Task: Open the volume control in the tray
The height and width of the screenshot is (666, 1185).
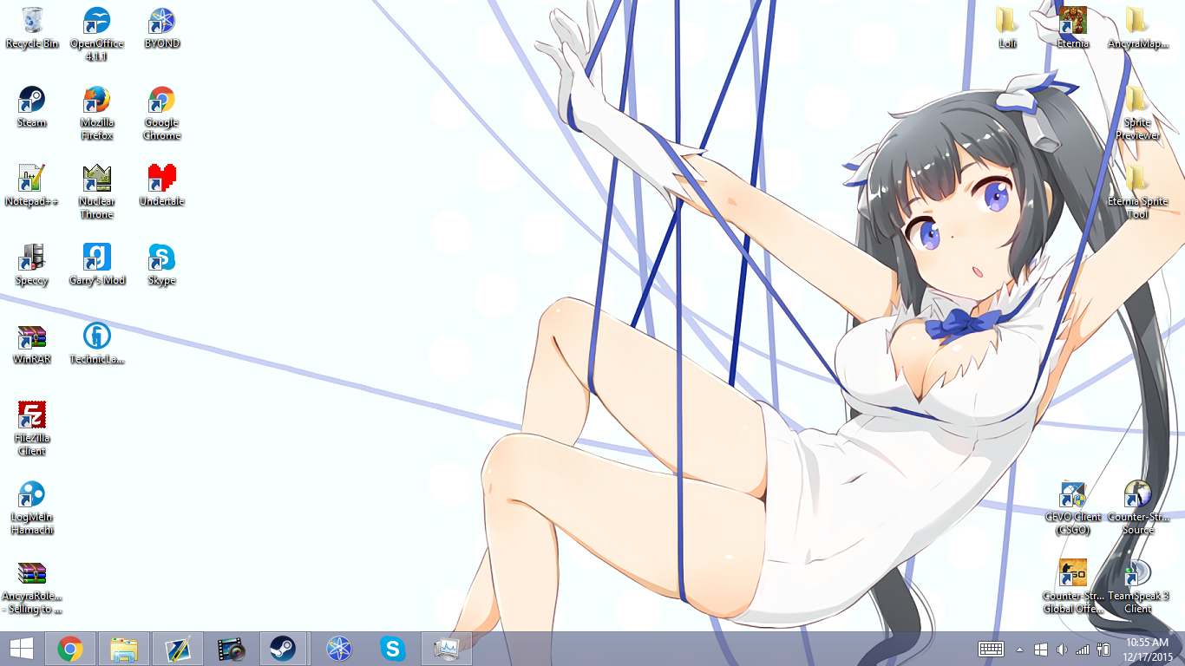Action: tap(1062, 649)
